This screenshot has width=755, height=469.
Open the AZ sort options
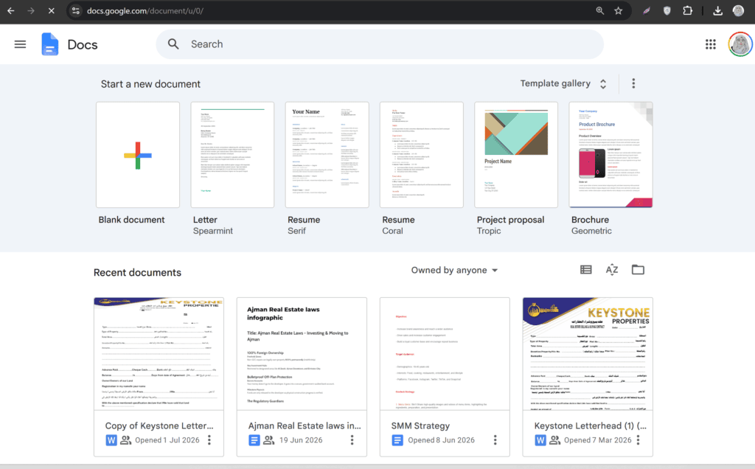611,270
